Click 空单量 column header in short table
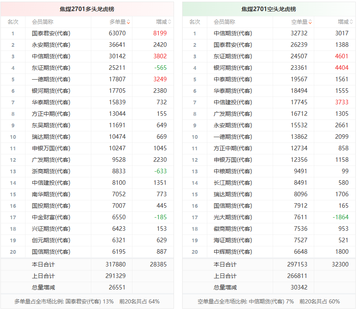Viewport: 357px width, 310px height. click(x=299, y=22)
